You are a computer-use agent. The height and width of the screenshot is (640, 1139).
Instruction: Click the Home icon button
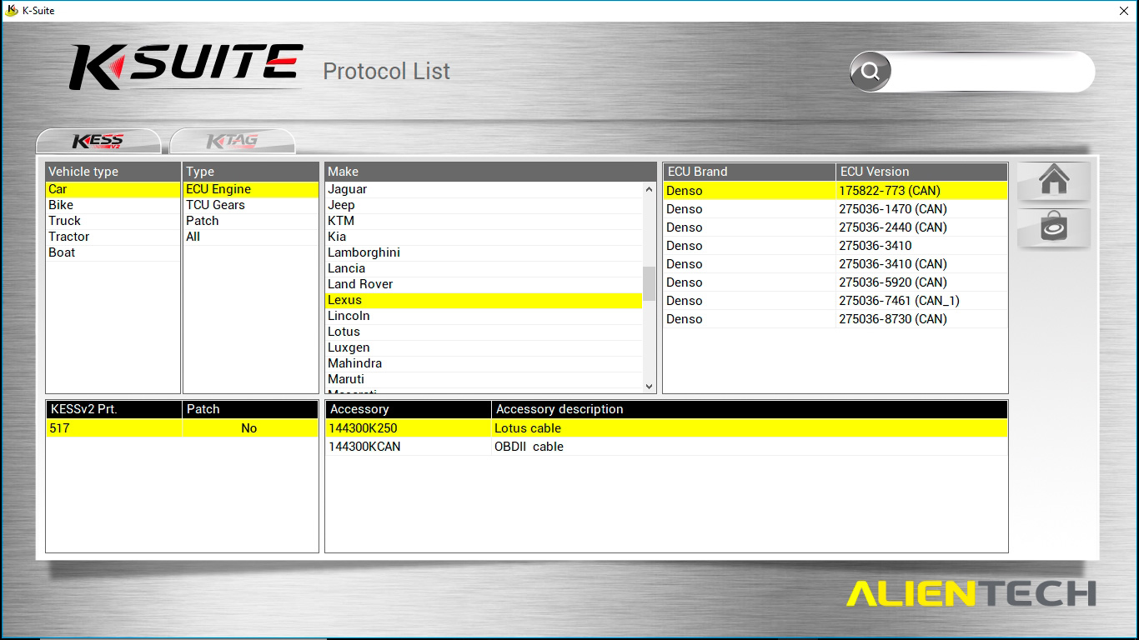coord(1054,181)
